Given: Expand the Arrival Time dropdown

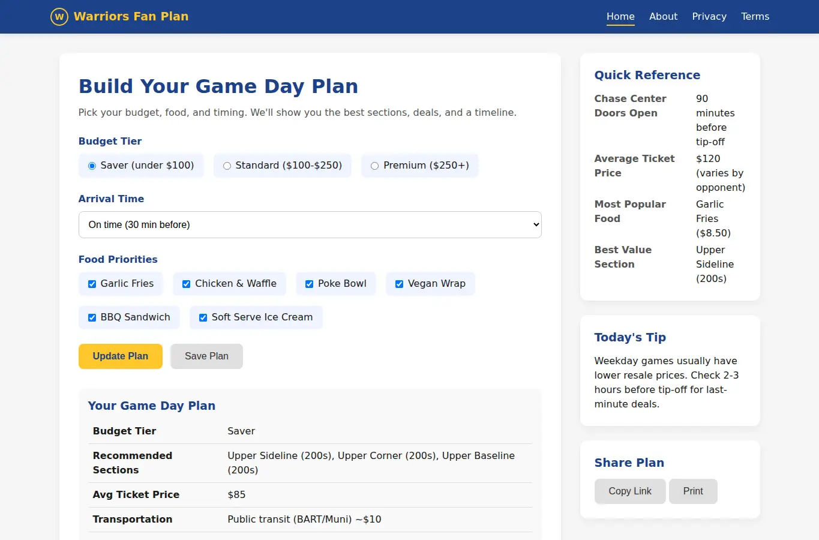Looking at the screenshot, I should [x=310, y=224].
